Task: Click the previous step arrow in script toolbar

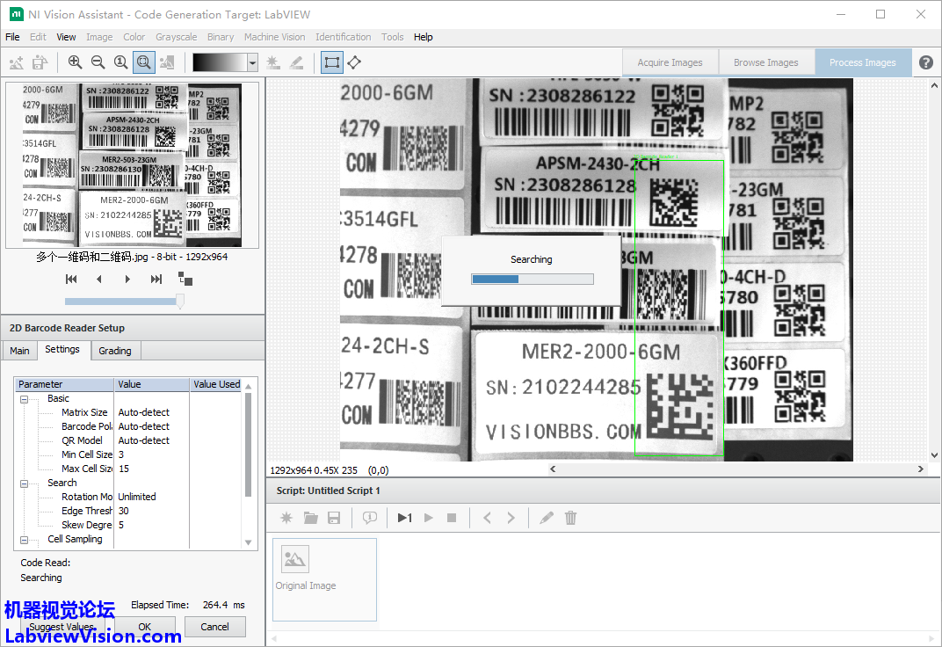Action: click(x=487, y=518)
